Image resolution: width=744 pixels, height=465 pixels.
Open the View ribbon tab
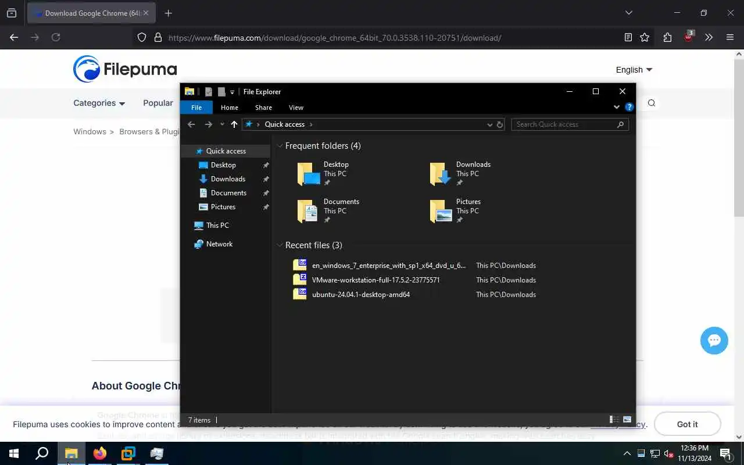coord(296,108)
